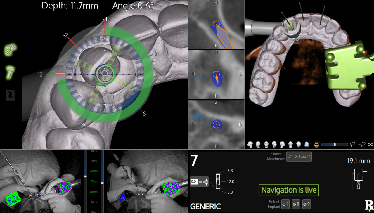The width and height of the screenshot is (374, 213).
Task: Click the checkered marker tag icon in left sidebar
Action: 10,95
